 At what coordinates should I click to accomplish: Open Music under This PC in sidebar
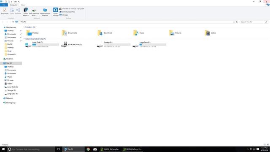coord(10,77)
